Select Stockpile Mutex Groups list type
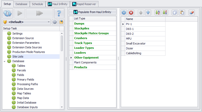 tap(95, 33)
